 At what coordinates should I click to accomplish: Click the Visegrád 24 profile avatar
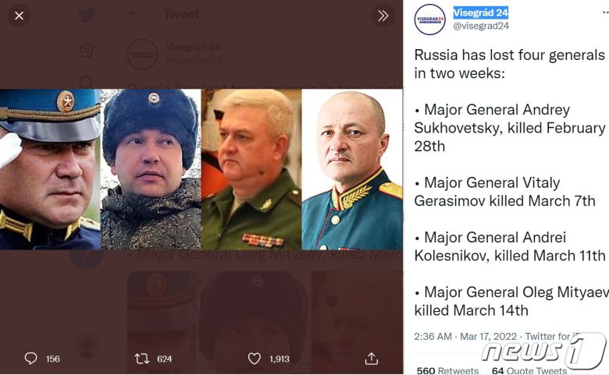(x=429, y=19)
